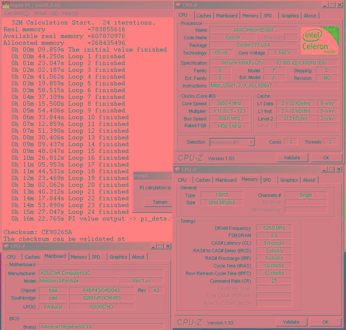Click the Multiplier x 11.0 value
The height and width of the screenshot is (330, 346).
click(x=229, y=111)
